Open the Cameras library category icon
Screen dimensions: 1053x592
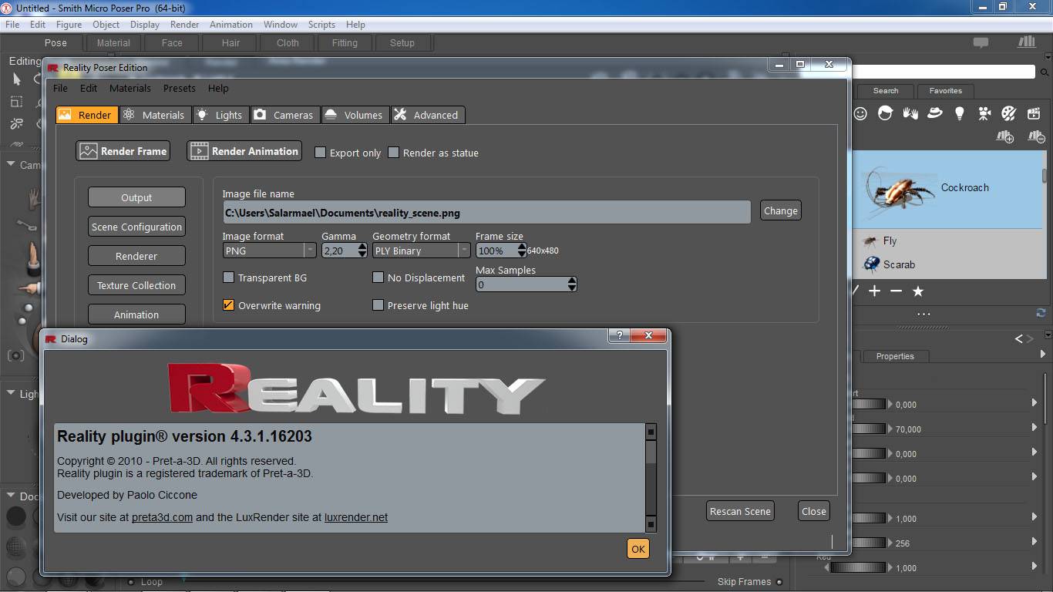pos(984,113)
